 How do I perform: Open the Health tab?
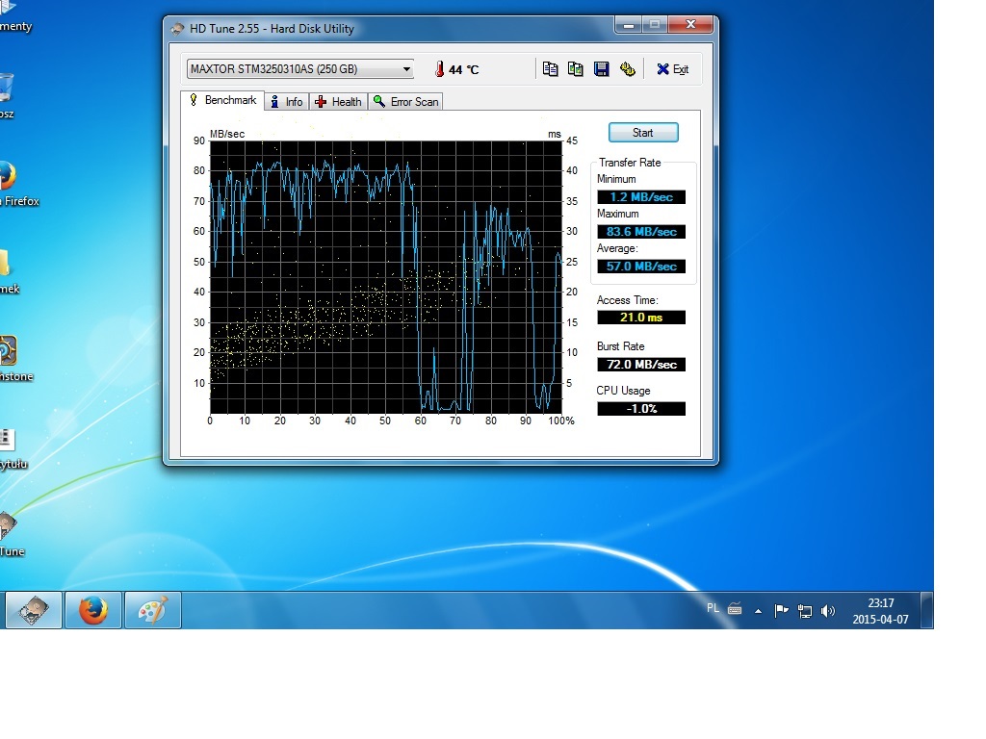tap(338, 102)
